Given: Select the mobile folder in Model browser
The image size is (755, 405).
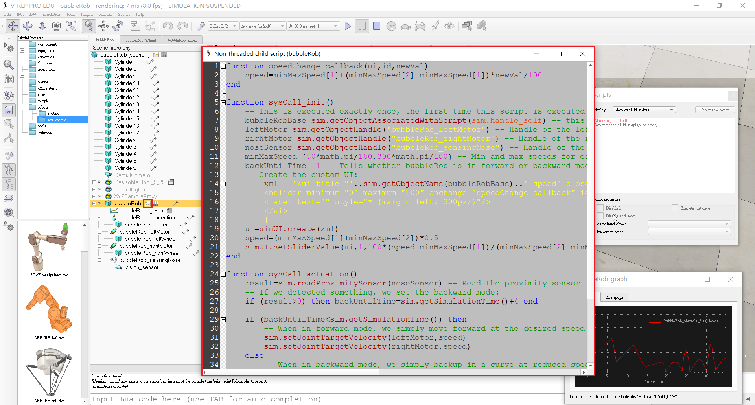Looking at the screenshot, I should tap(53, 113).
